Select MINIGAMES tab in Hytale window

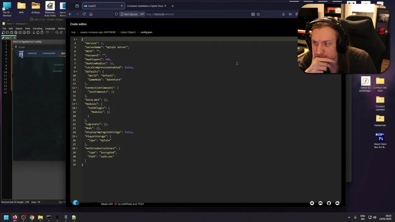(x=49, y=53)
